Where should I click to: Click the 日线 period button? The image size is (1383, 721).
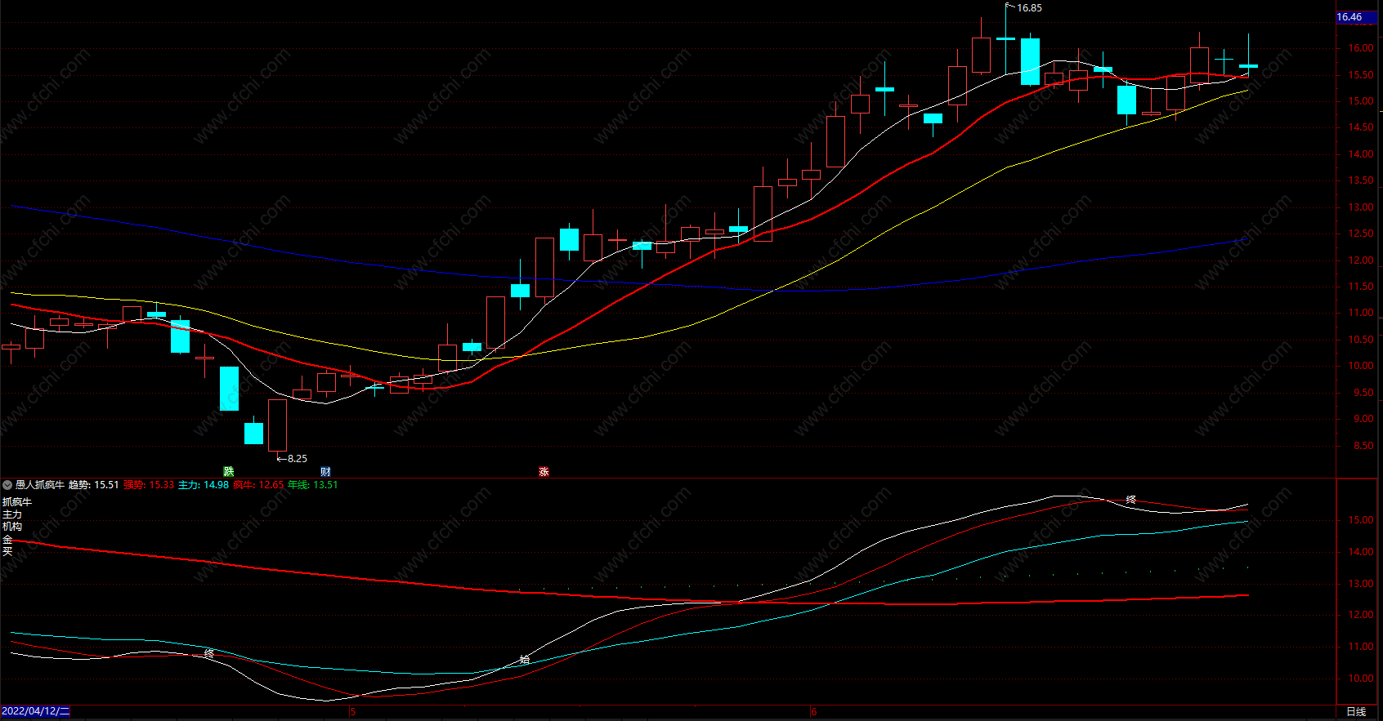[x=1356, y=711]
